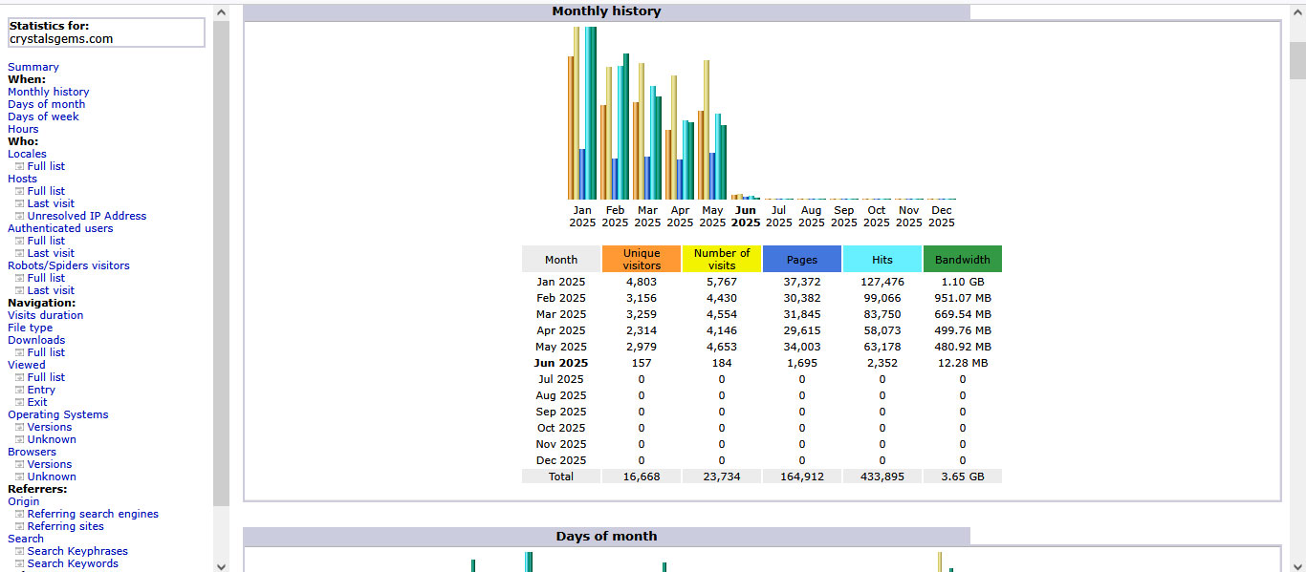The image size is (1306, 572).
Task: Click the icon beside Viewed Entry
Action: tap(19, 390)
